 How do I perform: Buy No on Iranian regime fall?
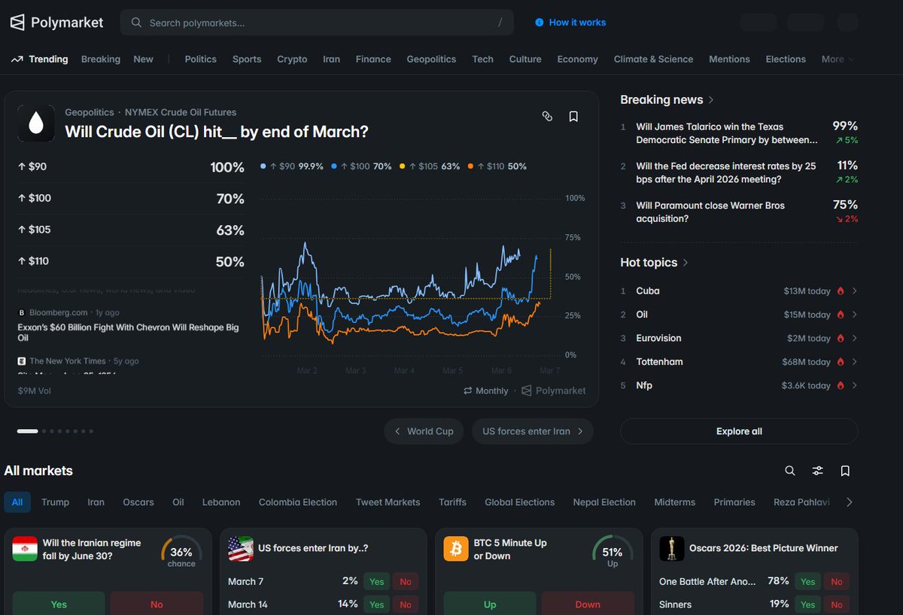(157, 604)
